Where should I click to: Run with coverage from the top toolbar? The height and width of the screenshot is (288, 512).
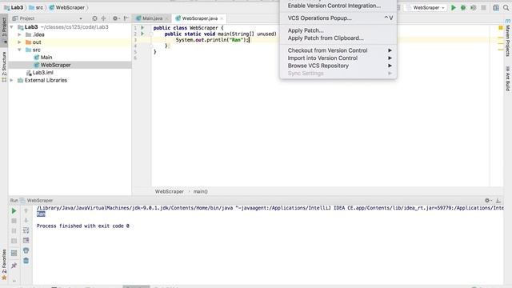click(473, 7)
